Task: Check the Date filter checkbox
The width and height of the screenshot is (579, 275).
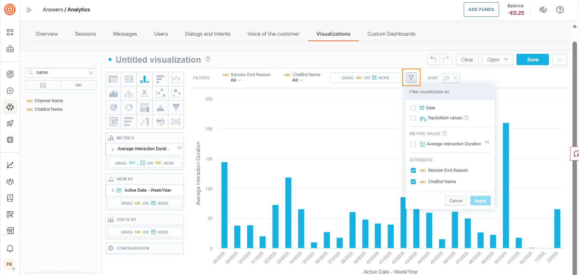Action: click(x=413, y=108)
